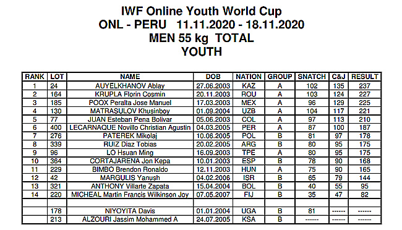
Task: Click BIMBO Brendon Ronaldo's name
Action: coord(130,169)
